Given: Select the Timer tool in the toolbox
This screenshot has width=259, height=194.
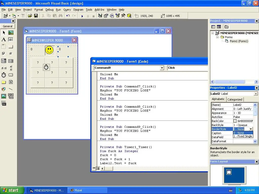Looking at the screenshot, I should pyautogui.click(x=4, y=75).
